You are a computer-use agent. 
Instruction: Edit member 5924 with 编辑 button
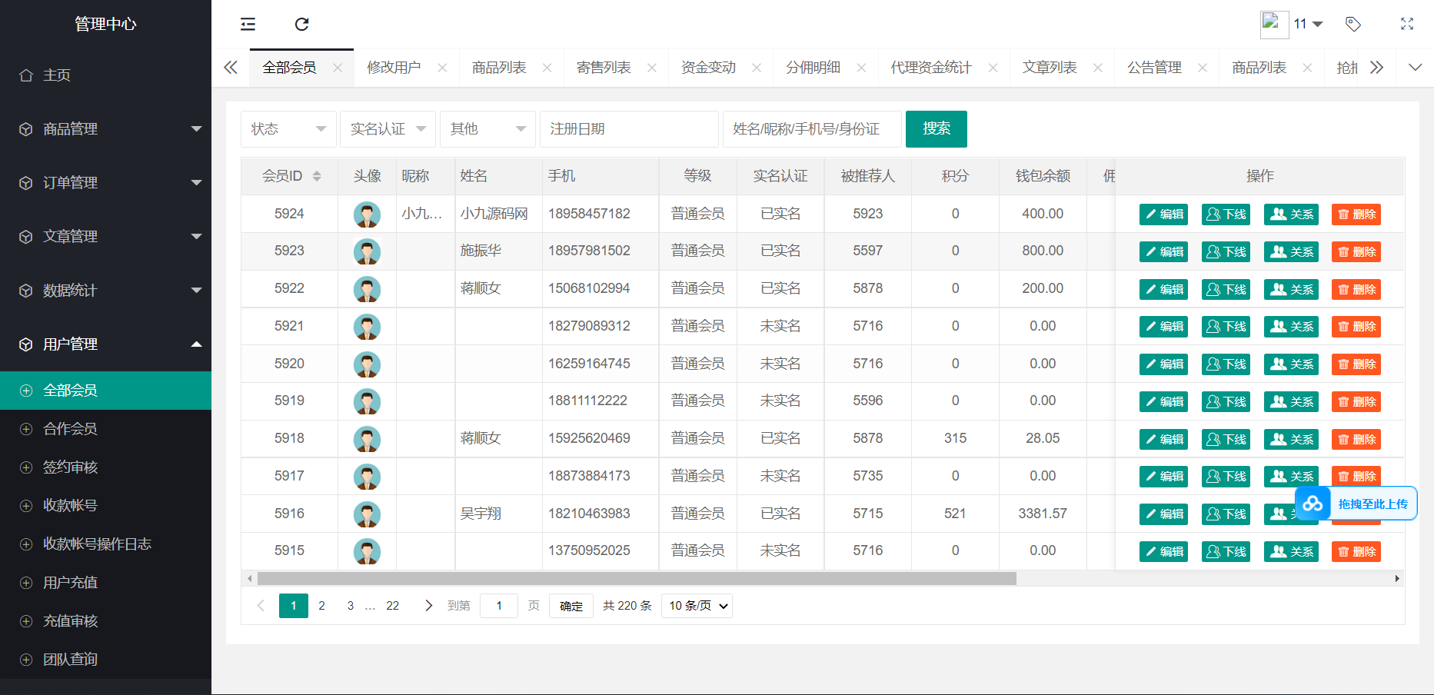(1163, 214)
